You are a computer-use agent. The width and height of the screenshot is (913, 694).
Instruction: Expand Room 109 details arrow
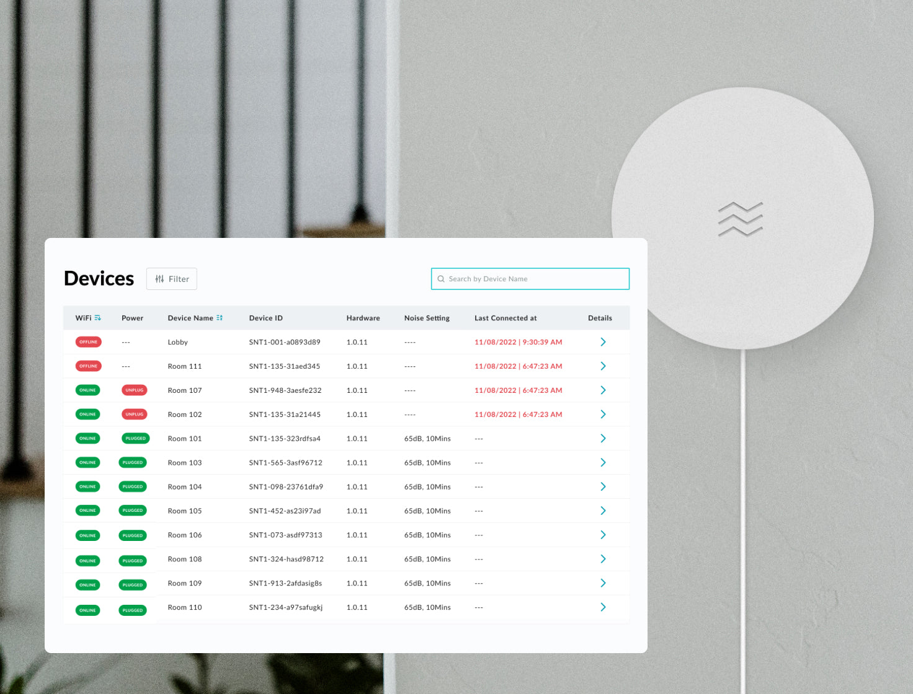tap(603, 583)
